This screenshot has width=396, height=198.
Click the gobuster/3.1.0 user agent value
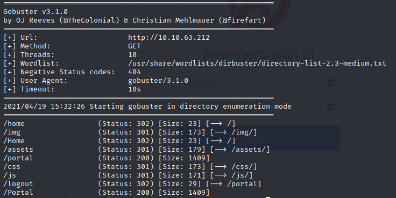point(158,81)
